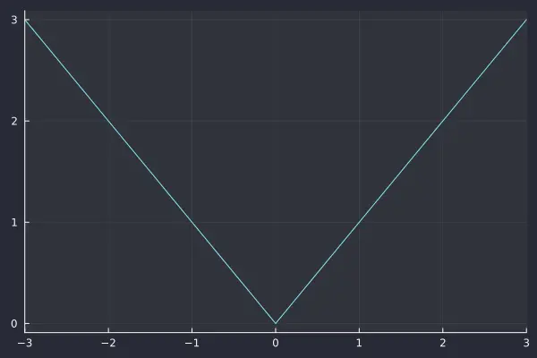Viewport: 537px width, 358px height.
Task: Click the y-axis tick label "3"
Action: (13, 20)
